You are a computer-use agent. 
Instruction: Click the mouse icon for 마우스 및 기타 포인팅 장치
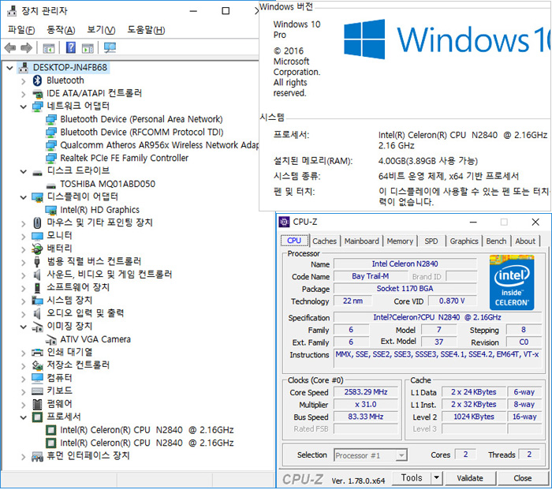37,223
